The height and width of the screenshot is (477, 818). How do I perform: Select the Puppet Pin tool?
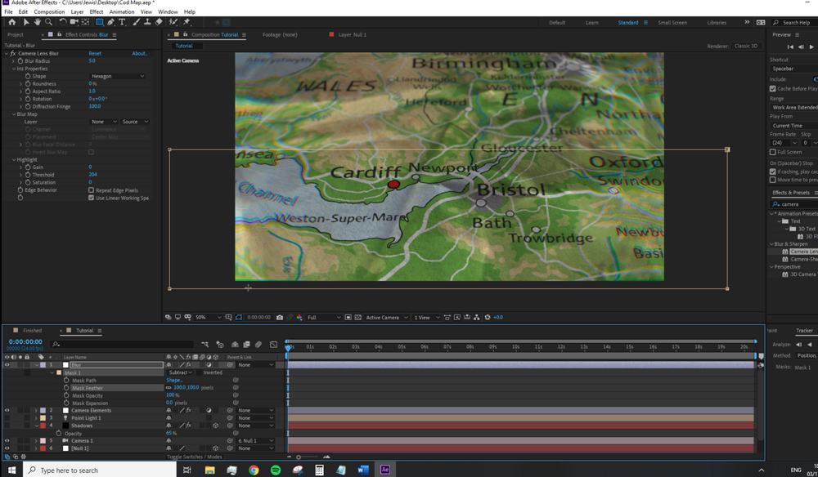(x=187, y=22)
